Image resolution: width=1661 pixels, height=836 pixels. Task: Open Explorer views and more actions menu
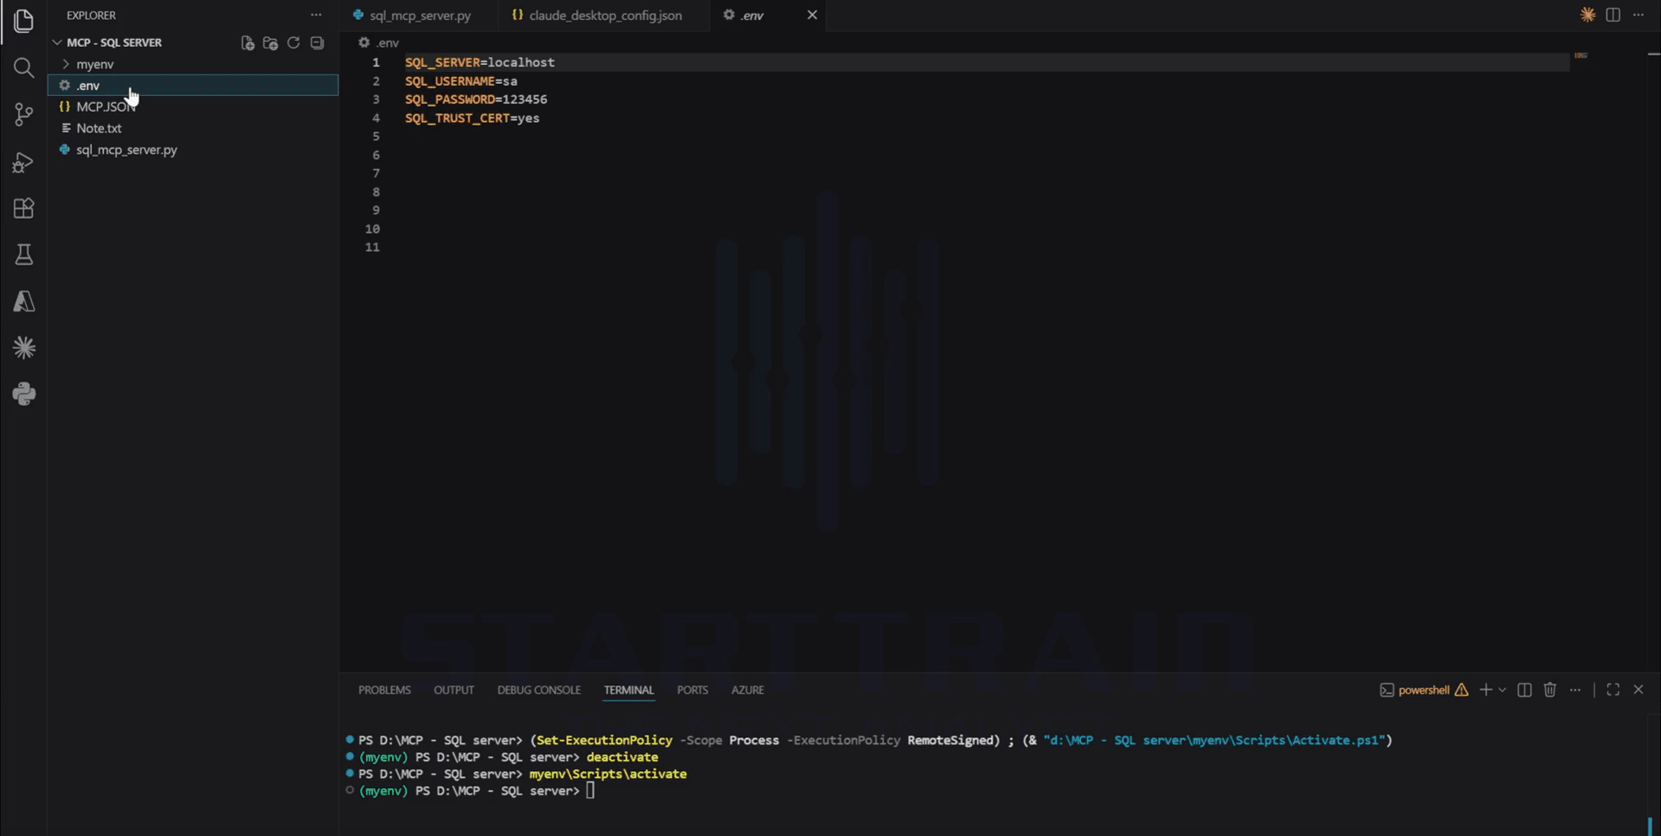316,15
